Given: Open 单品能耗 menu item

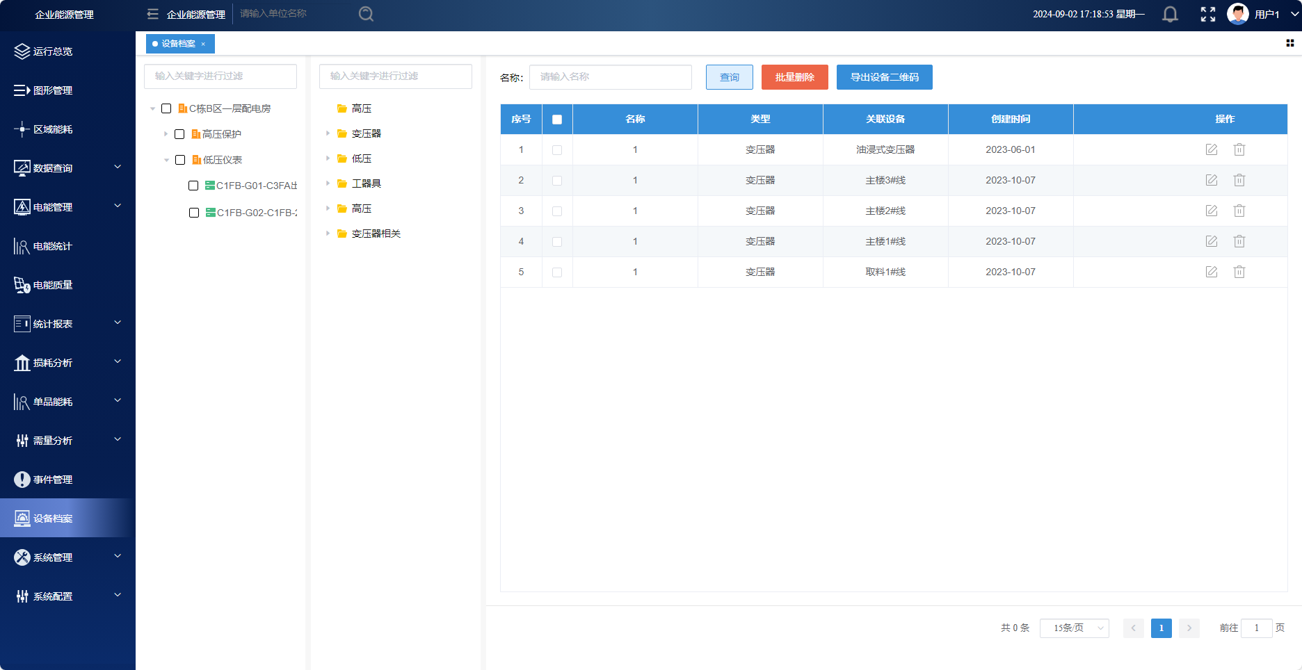Looking at the screenshot, I should click(67, 402).
